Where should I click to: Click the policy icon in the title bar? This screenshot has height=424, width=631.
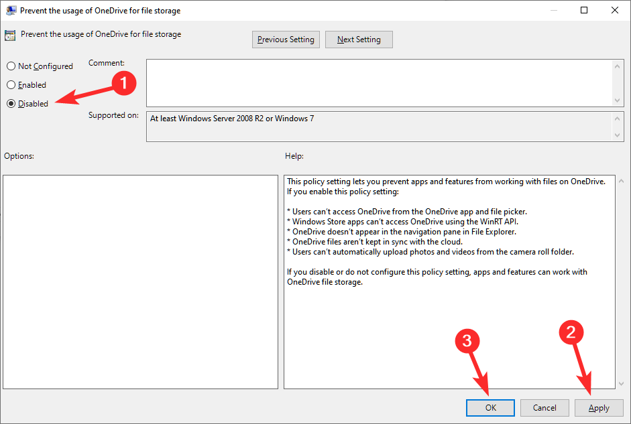click(9, 10)
